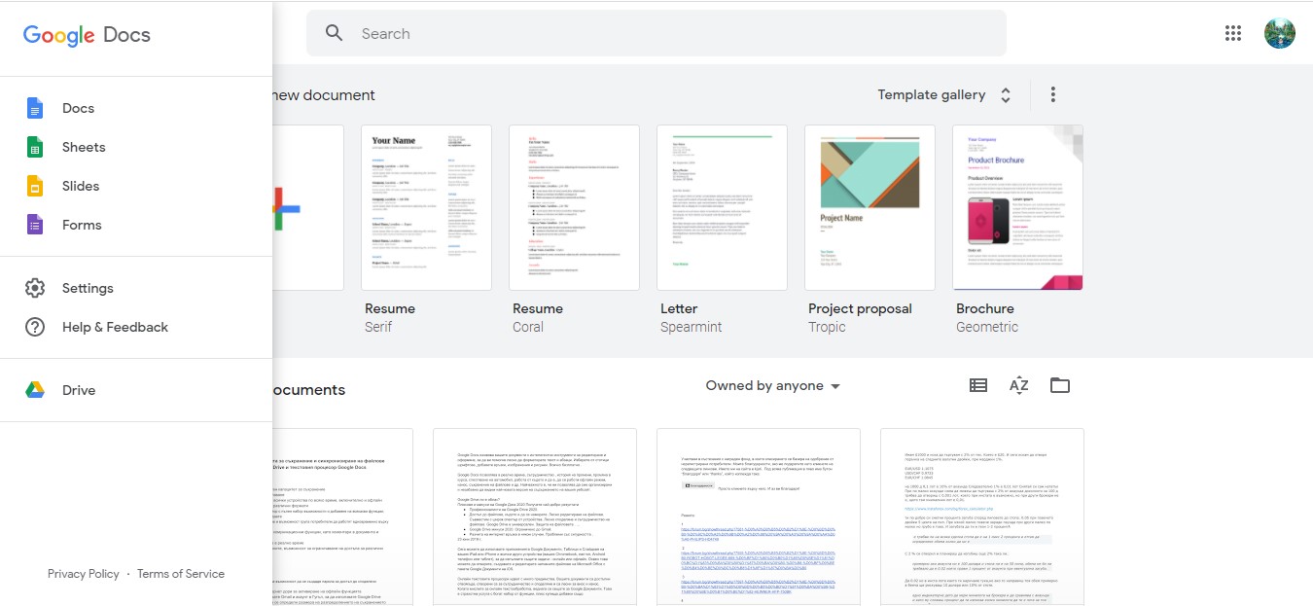Open Settings gear icon in sidebar
Image resolution: width=1313 pixels, height=606 pixels.
(x=35, y=288)
